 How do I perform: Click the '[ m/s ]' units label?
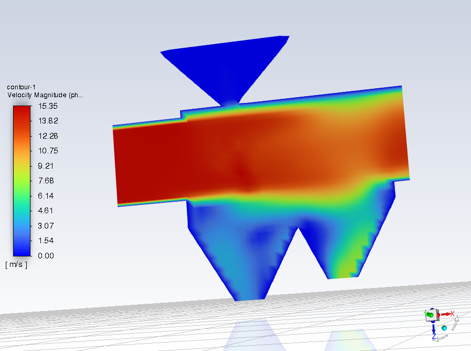click(16, 264)
